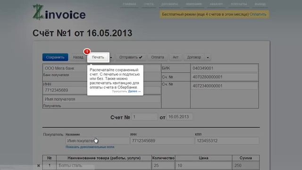Go back with the Назад button
The width and height of the screenshot is (302, 170).
tap(78, 57)
